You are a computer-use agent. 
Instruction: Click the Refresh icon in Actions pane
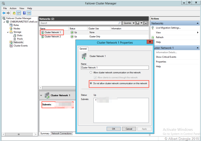coord(153,37)
